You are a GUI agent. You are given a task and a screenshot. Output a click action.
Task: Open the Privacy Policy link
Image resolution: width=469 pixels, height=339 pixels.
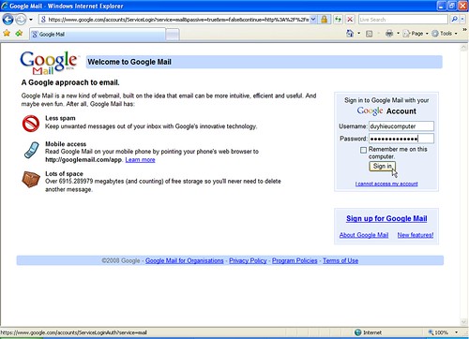248,260
